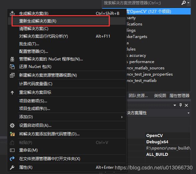Open 属性(R) menu item
Screen dimensions: 196x174
pos(67,167)
